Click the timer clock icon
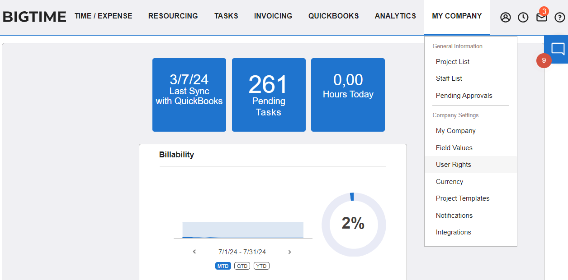568x280 pixels. pos(523,18)
